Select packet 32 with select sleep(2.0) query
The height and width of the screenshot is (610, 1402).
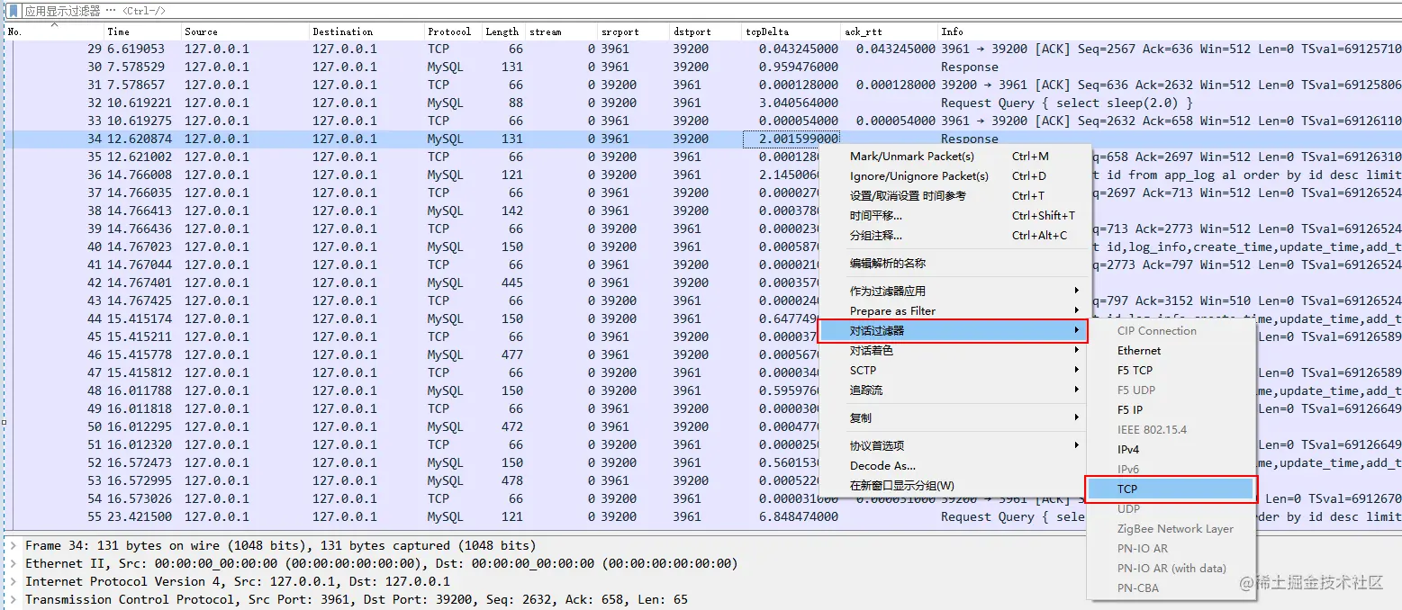(703, 103)
